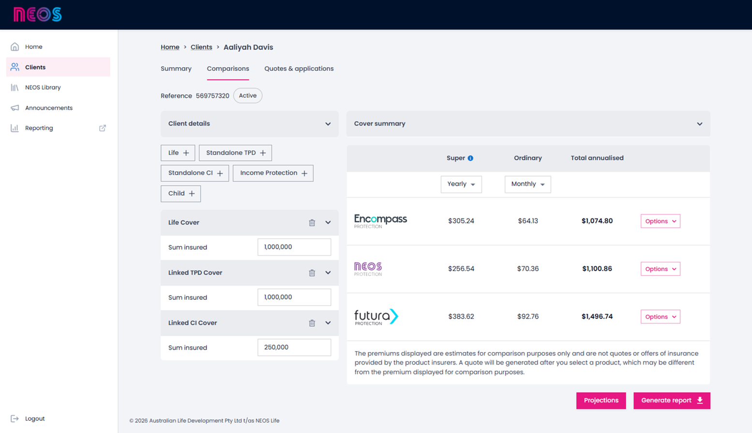Delete the Life Cover section via trash icon
The image size is (752, 433).
pos(312,223)
